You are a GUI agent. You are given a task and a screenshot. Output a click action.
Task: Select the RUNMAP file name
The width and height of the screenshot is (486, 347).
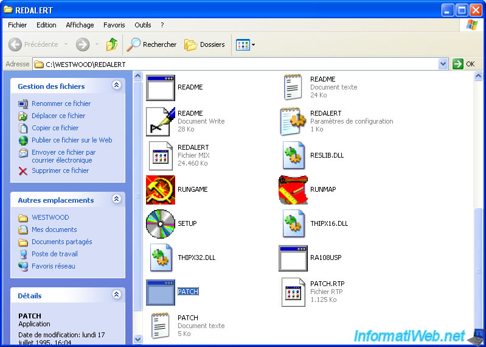click(323, 189)
